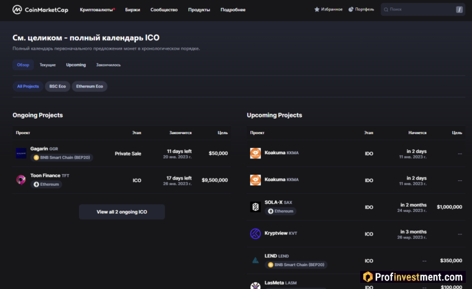Click the Upcoming Projects heading
472x289 pixels.
click(x=275, y=115)
